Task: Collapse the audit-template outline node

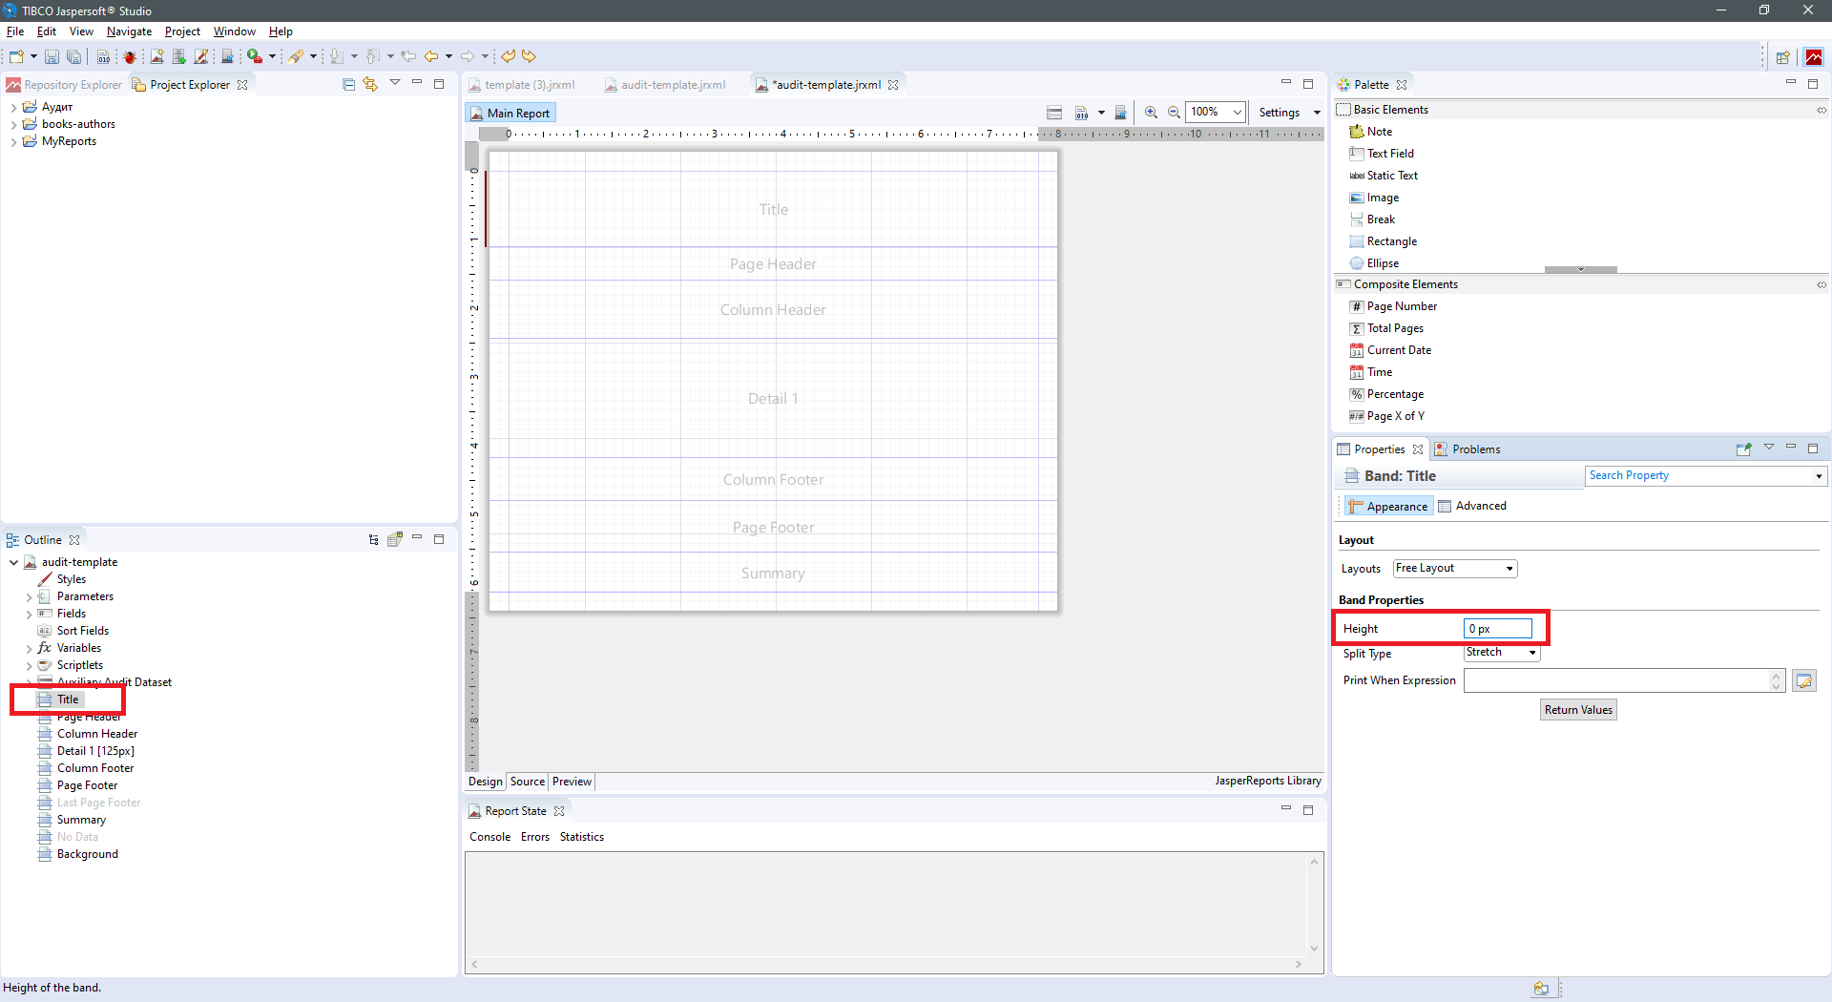Action: click(13, 563)
